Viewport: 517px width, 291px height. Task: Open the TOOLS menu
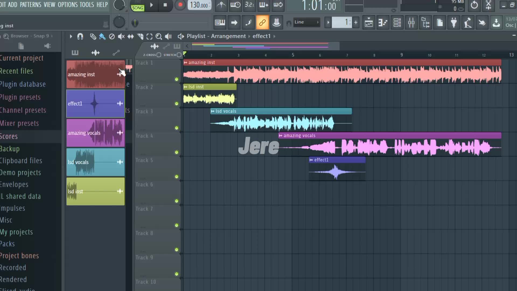87,5
